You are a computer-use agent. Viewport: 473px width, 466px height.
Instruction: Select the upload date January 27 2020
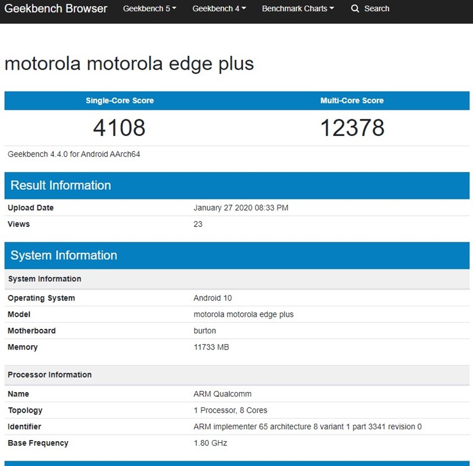click(241, 208)
